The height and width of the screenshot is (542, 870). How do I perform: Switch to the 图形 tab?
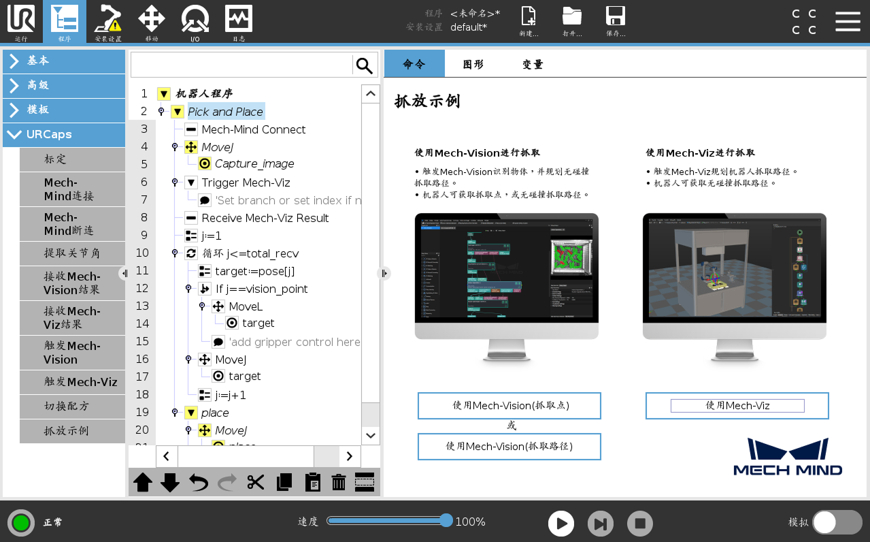pyautogui.click(x=472, y=64)
